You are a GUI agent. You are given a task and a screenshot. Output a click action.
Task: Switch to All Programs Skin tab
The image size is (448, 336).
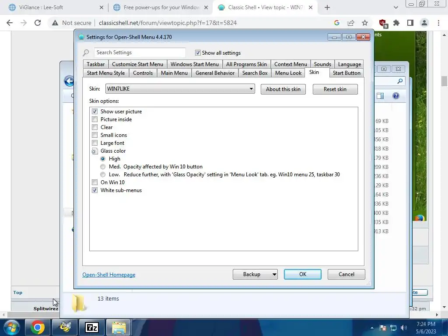pyautogui.click(x=246, y=64)
